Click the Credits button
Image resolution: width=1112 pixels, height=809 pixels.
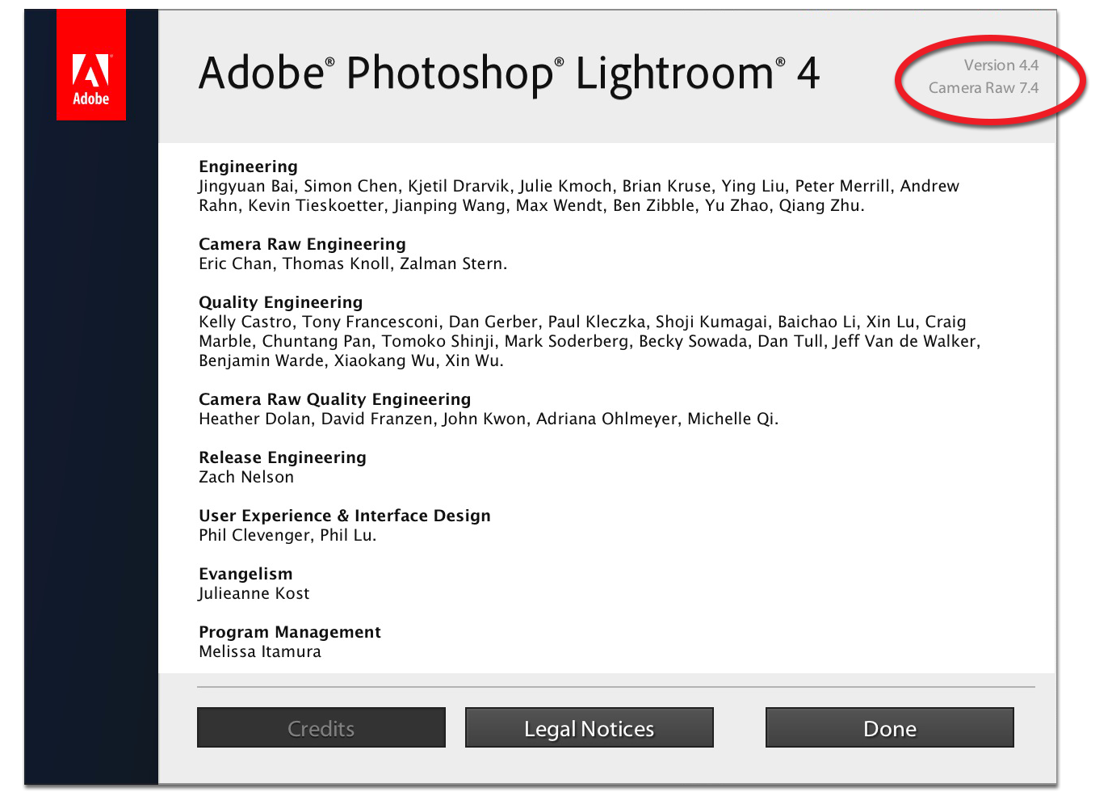click(x=321, y=727)
